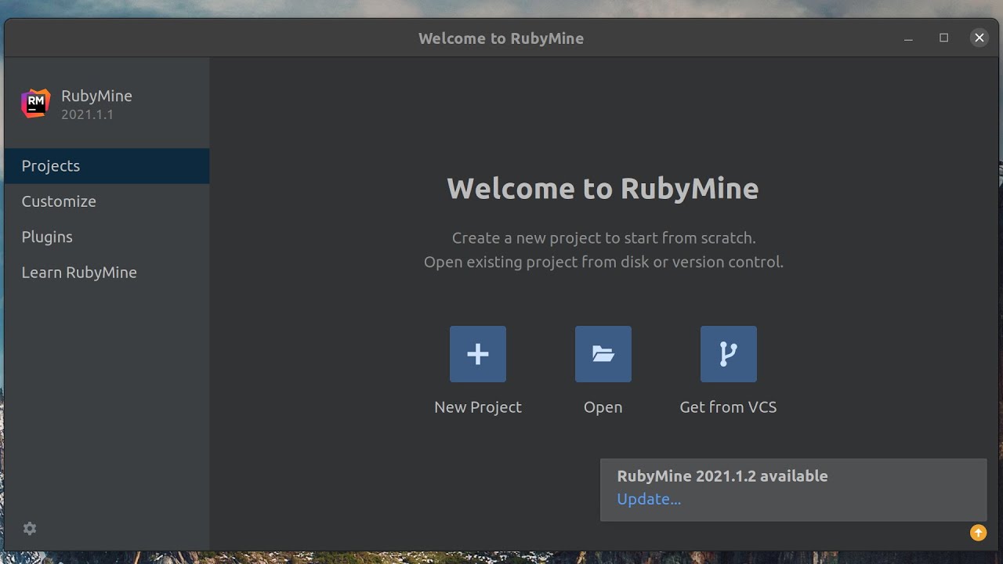Click the Update... link
The width and height of the screenshot is (1003, 564).
[649, 499]
